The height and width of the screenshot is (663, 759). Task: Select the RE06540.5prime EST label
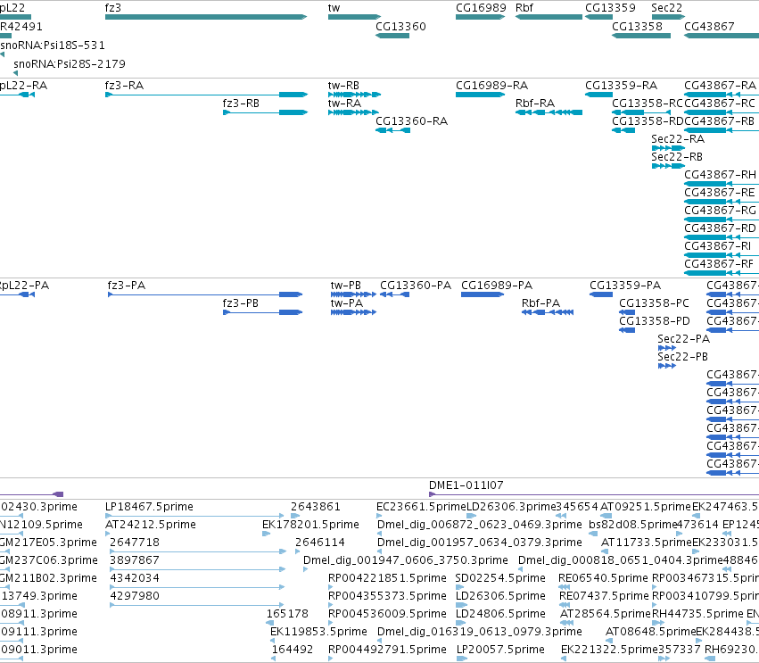603,578
